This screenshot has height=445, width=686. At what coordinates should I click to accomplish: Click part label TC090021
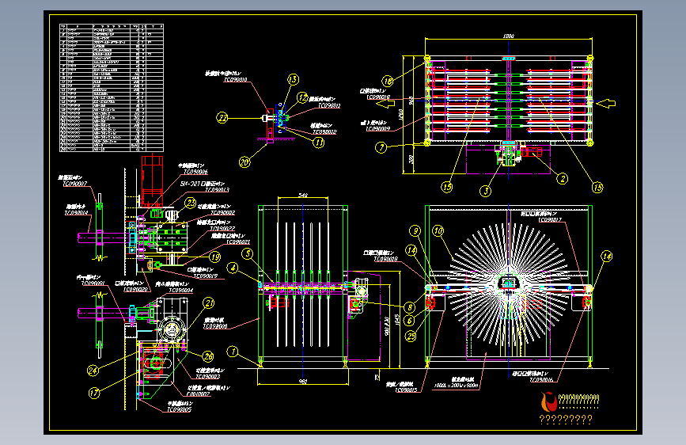[238, 242]
